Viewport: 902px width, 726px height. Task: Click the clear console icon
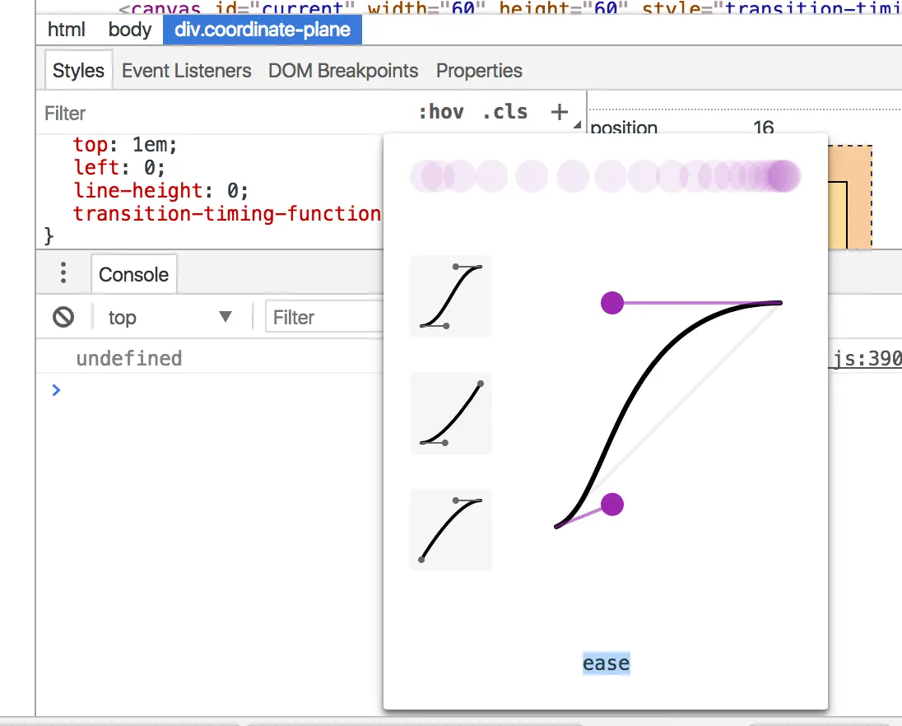pyautogui.click(x=63, y=317)
